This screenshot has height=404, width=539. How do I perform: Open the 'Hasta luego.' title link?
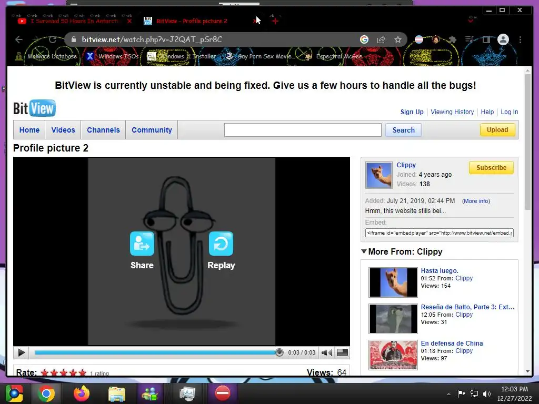[x=440, y=271]
